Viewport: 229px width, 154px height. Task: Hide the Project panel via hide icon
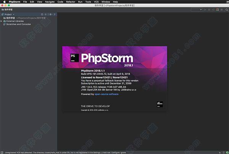pos(55,14)
